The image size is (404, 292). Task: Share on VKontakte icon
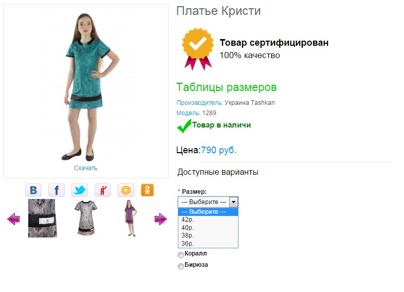pos(33,190)
